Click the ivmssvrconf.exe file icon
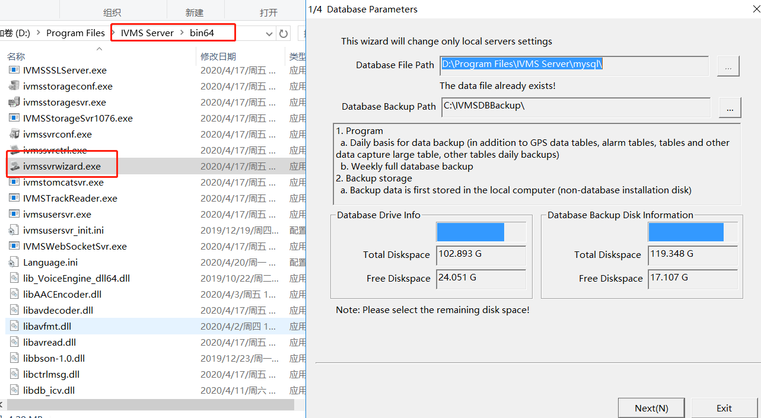761x418 pixels. 14,134
